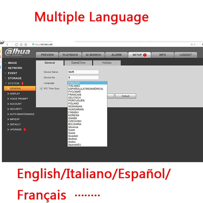Select DANSK language option
Image resolution: width=203 pixels, height=203 pixels.
coord(87,118)
